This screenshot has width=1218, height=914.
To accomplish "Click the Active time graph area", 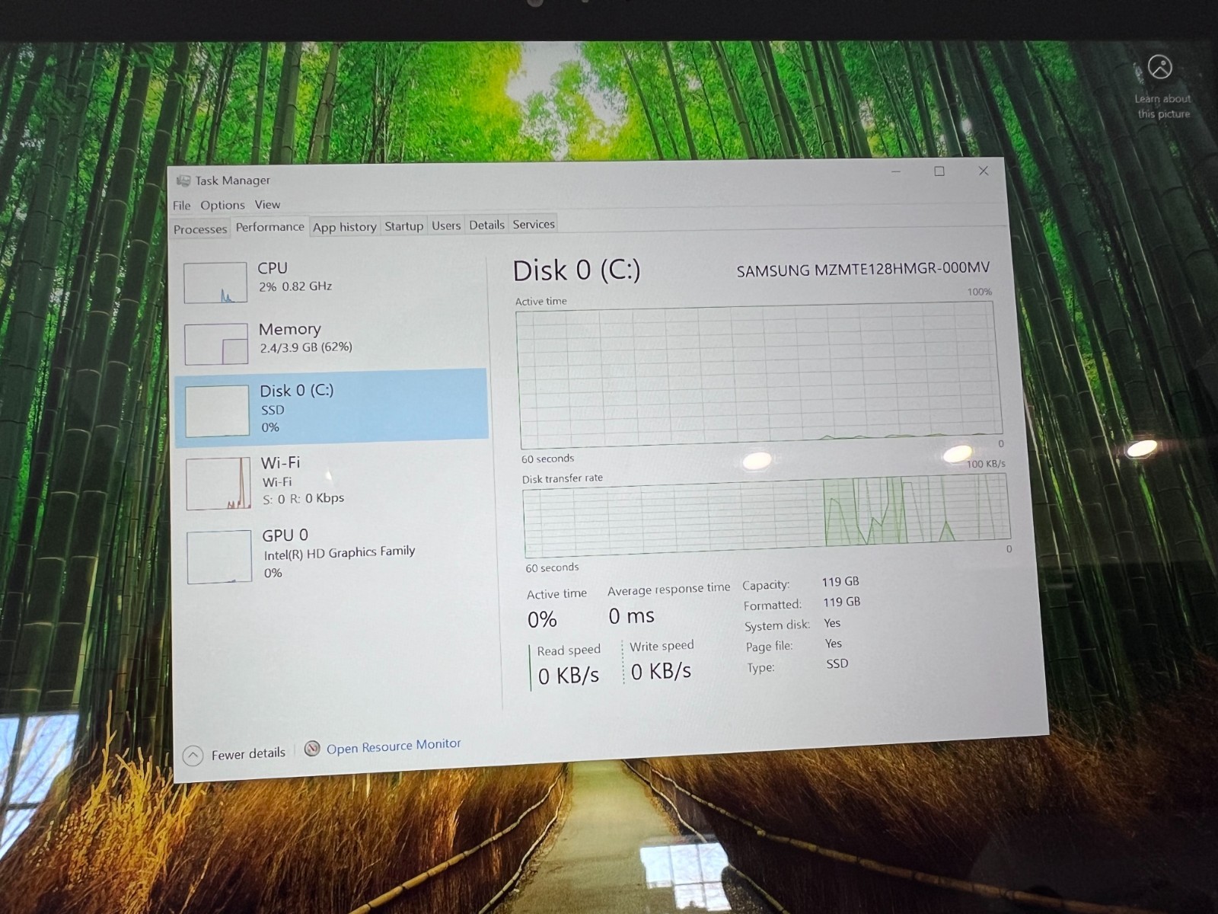I will click(760, 374).
